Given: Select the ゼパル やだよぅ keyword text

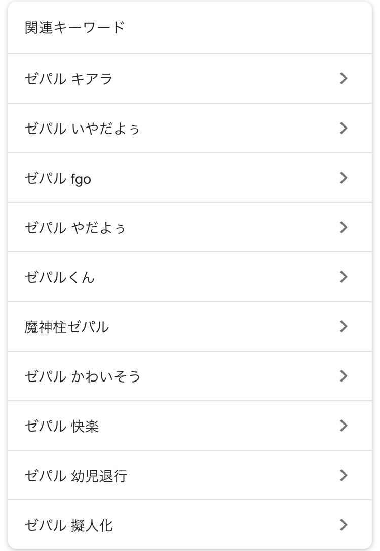Looking at the screenshot, I should click(x=75, y=228).
